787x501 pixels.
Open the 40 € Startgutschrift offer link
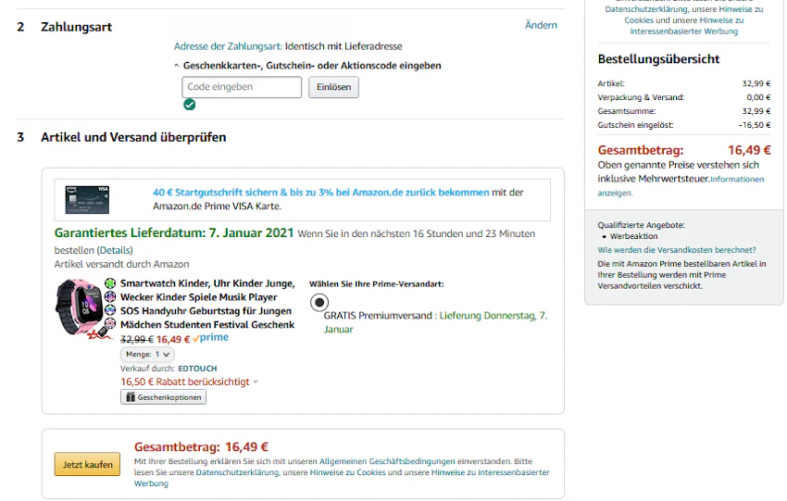click(320, 193)
